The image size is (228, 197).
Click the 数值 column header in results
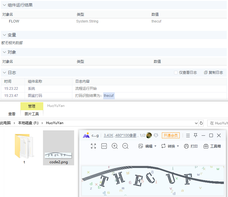(155, 15)
